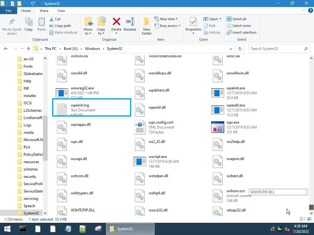Viewport: 314px width, 235px height.
Task: Expand the Open dropdown arrow
Action: pyautogui.click(x=220, y=19)
